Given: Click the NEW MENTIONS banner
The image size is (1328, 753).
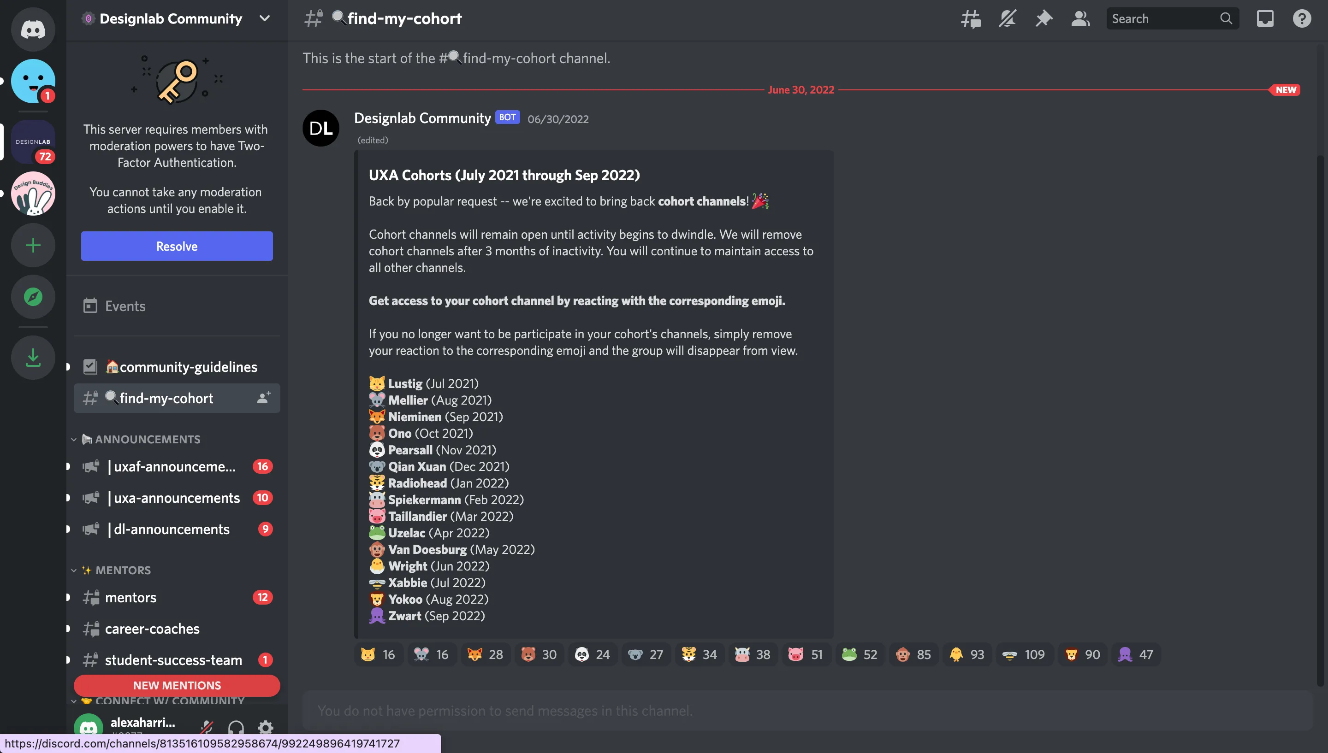Looking at the screenshot, I should pyautogui.click(x=177, y=685).
